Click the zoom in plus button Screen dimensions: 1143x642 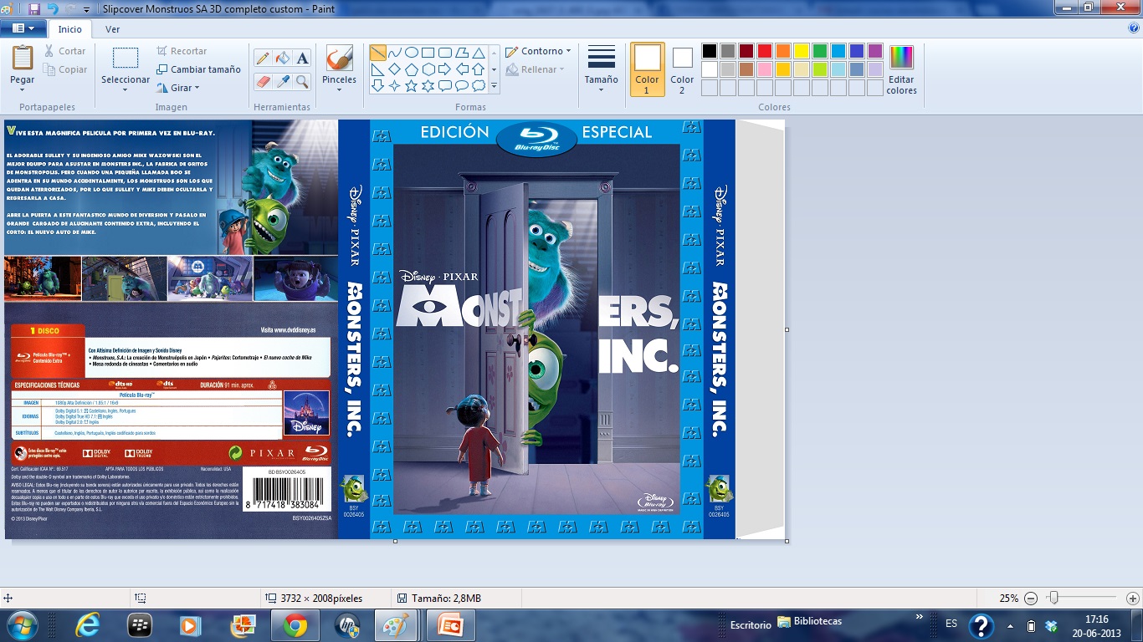pos(1132,599)
